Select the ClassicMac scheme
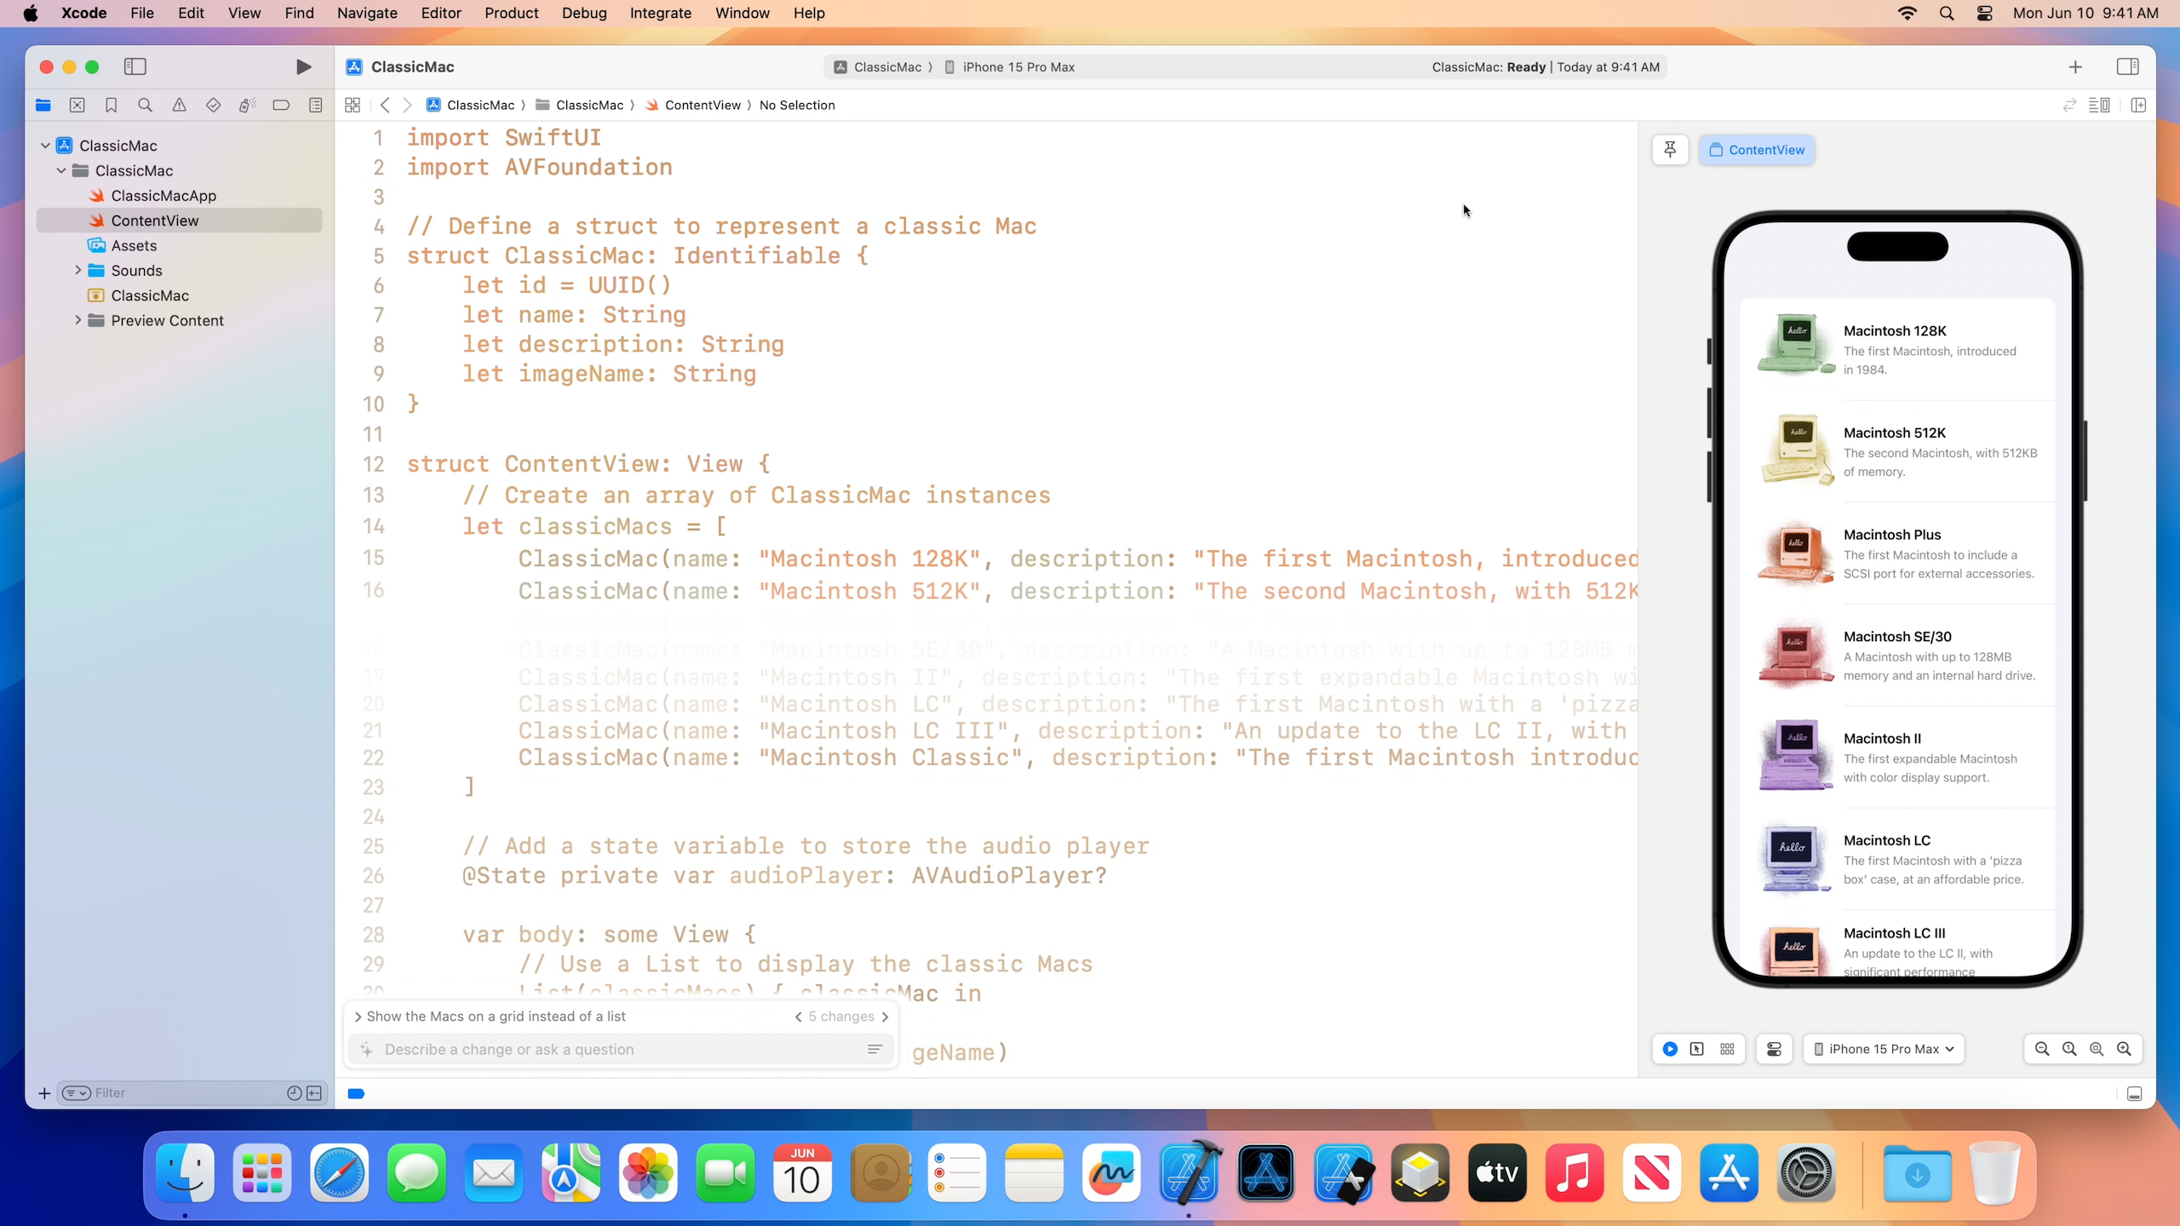The image size is (2180, 1226). pyautogui.click(x=878, y=67)
